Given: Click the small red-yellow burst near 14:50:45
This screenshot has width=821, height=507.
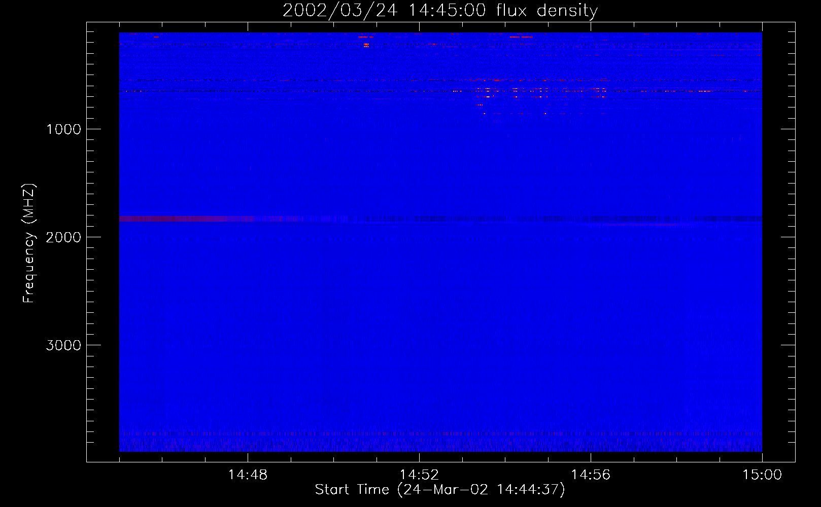Looking at the screenshot, I should click(366, 45).
